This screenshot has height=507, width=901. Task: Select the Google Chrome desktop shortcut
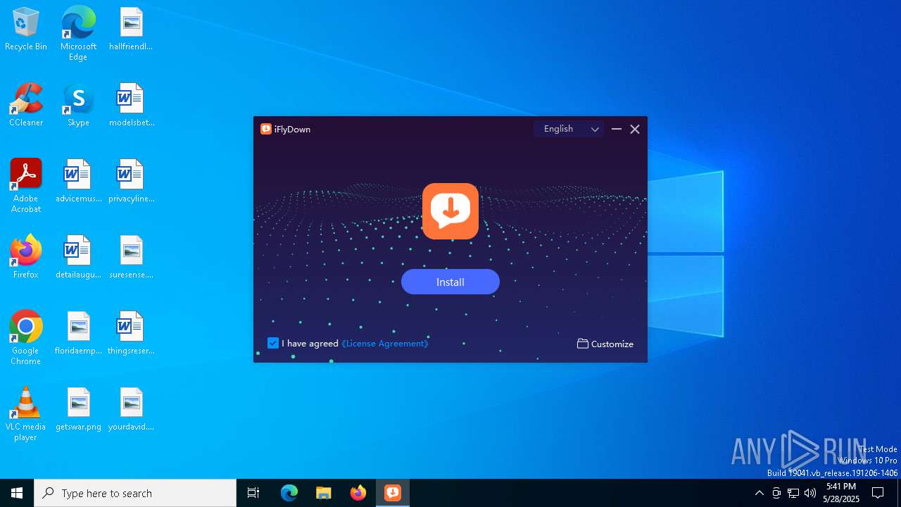tap(26, 338)
